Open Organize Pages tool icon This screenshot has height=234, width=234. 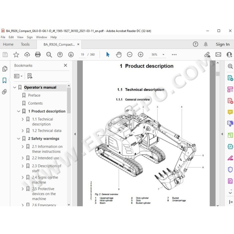[x=230, y=90]
